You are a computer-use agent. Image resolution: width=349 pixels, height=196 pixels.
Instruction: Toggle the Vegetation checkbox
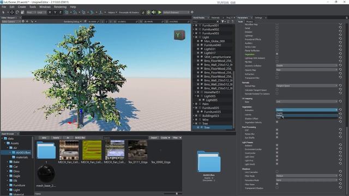pos(277,54)
